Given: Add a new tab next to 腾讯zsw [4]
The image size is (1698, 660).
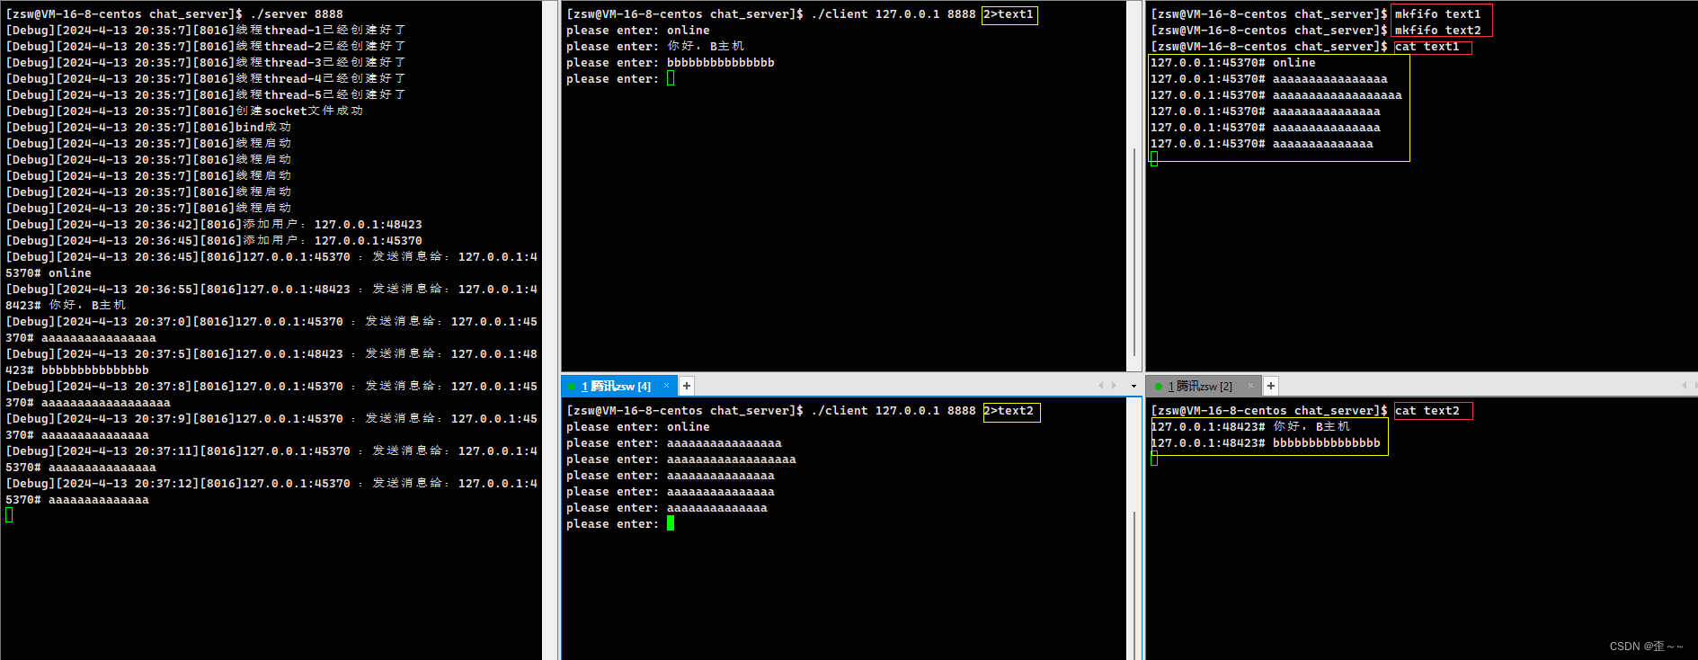Looking at the screenshot, I should 687,386.
